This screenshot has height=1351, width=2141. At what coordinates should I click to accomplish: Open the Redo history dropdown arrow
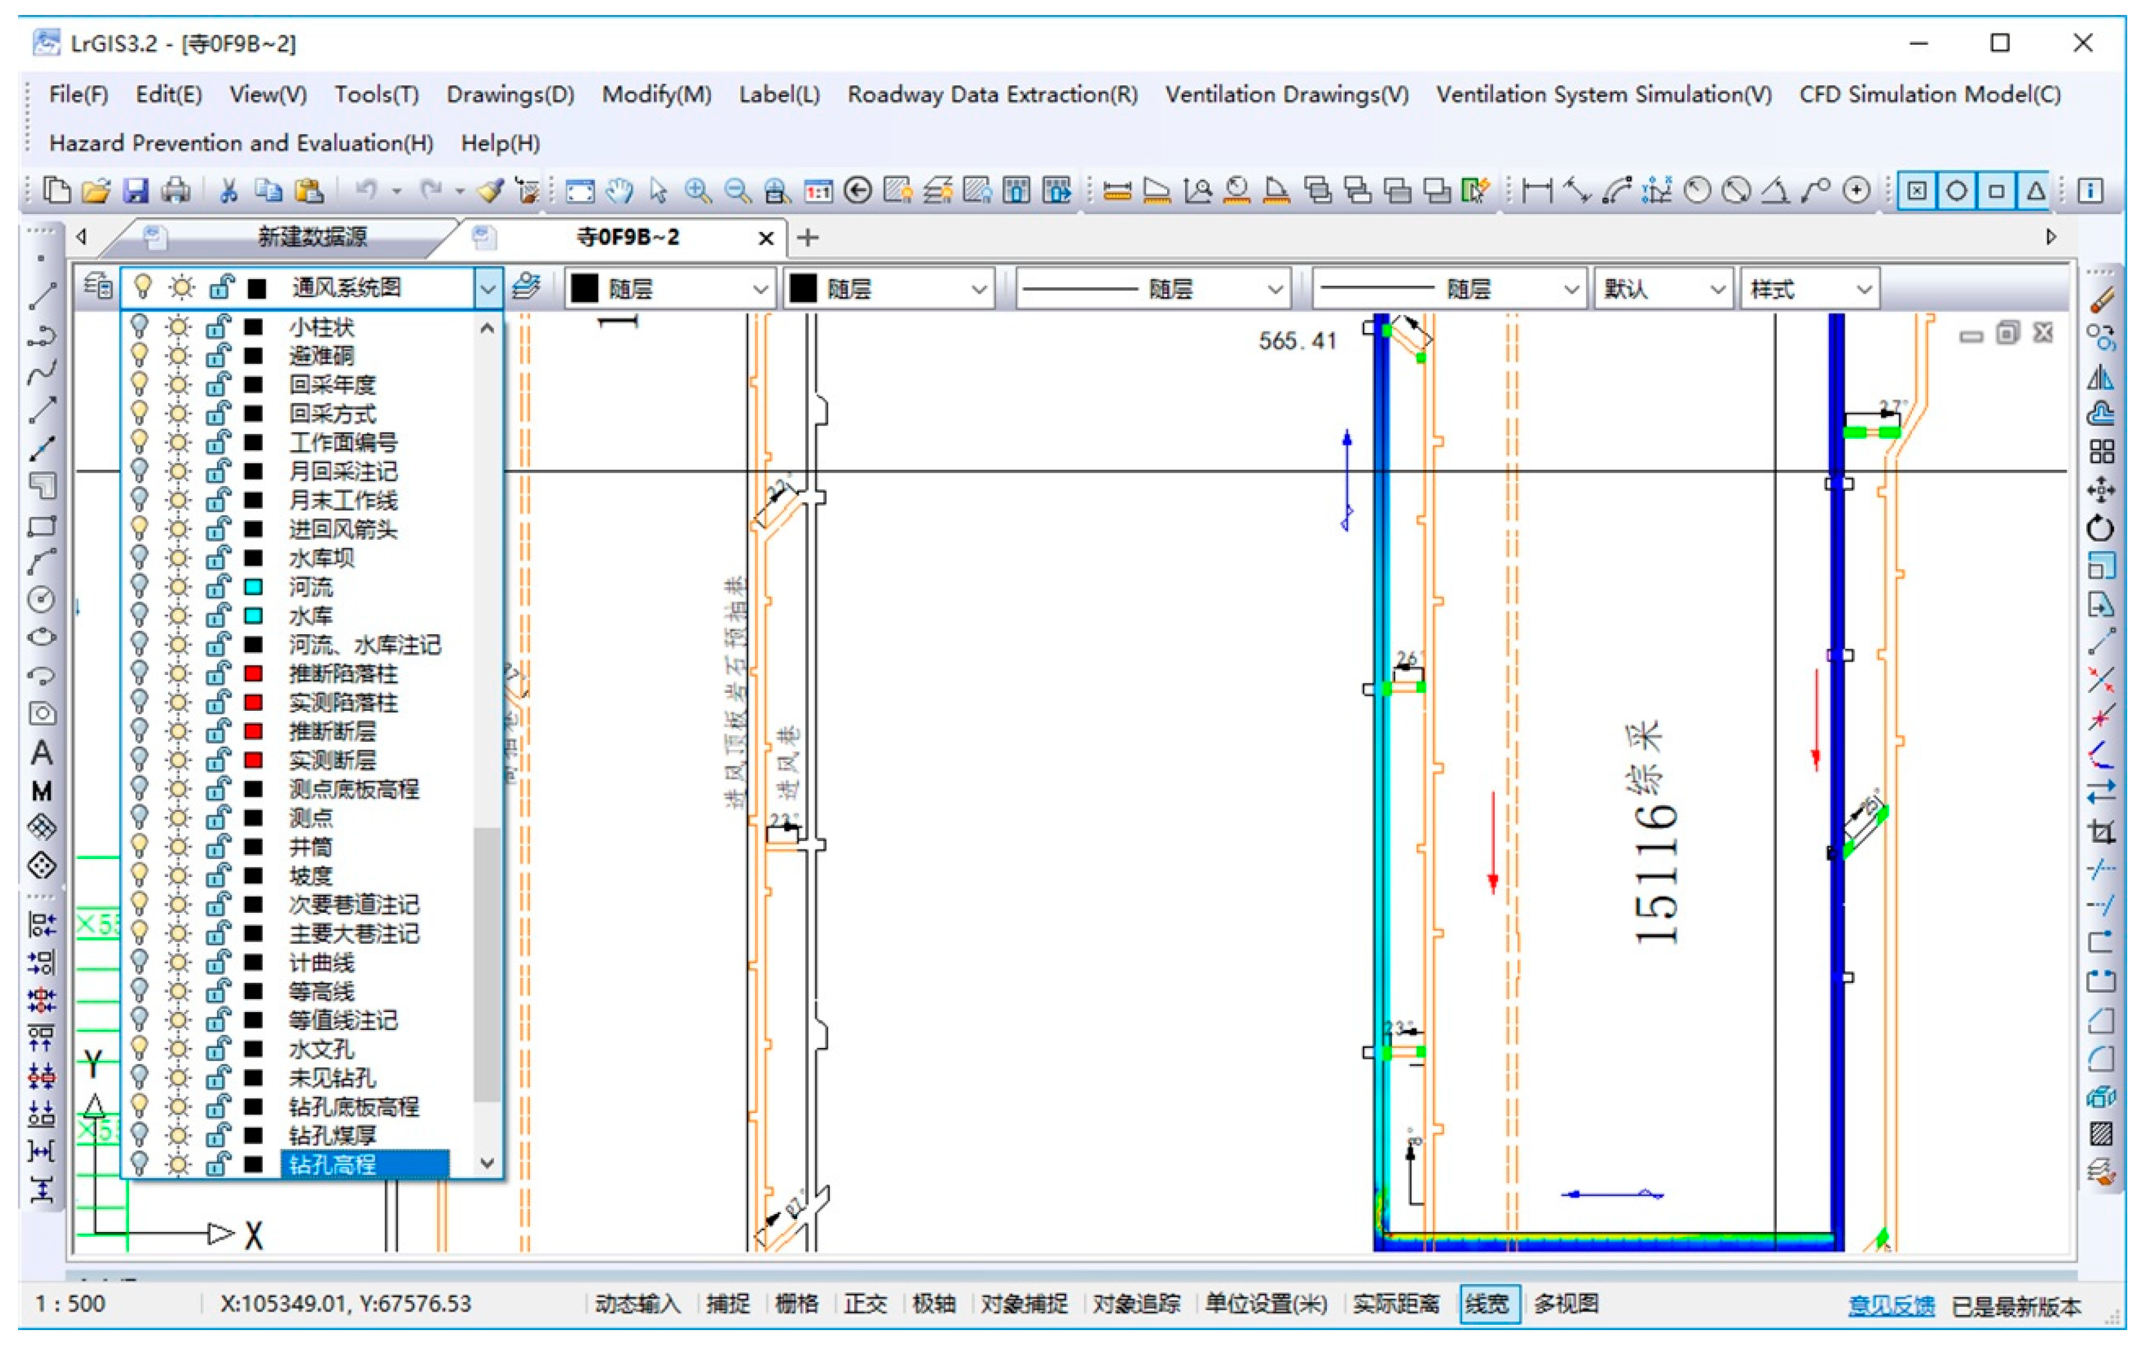coord(459,190)
